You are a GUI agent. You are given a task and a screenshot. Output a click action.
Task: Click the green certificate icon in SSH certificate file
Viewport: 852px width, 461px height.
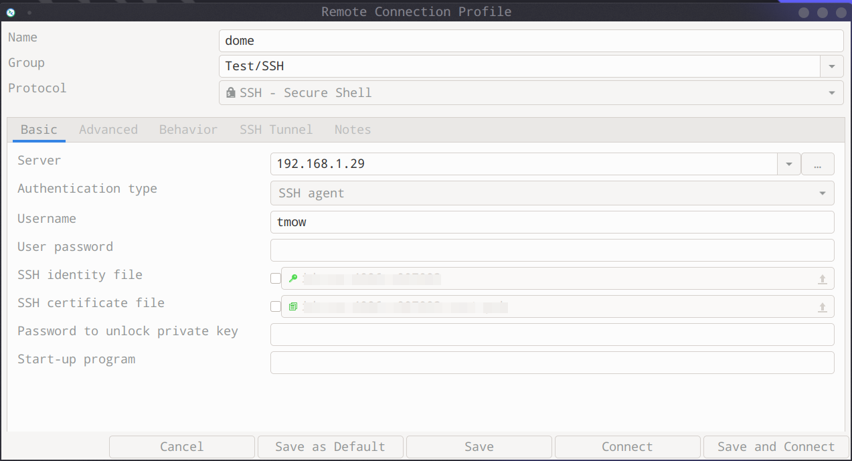(292, 307)
